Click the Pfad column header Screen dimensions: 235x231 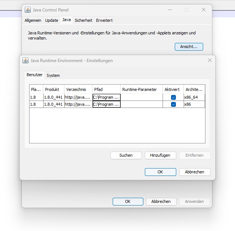106,89
